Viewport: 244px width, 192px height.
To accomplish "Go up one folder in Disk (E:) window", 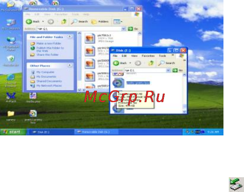I will pyautogui.click(x=151, y=63).
